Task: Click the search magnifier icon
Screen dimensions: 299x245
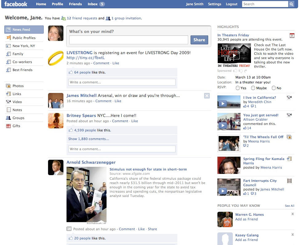Action: click(x=291, y=4)
